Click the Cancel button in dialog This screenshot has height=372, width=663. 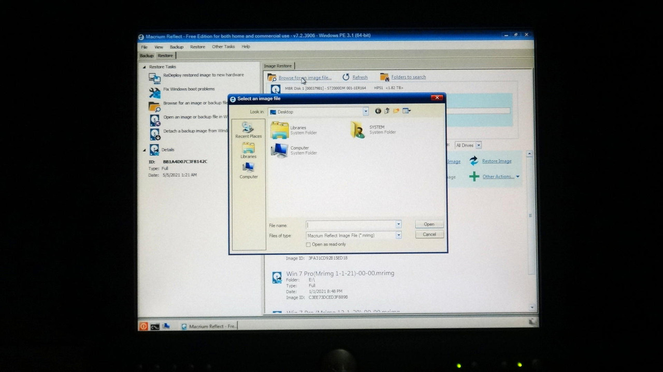[429, 235]
